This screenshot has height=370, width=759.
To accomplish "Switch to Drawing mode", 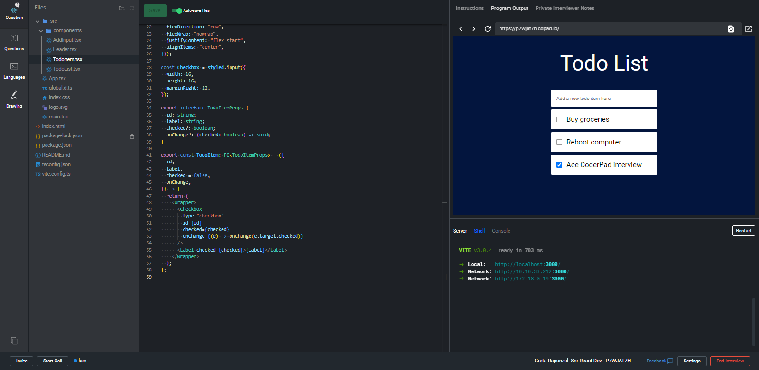I will click(x=14, y=99).
